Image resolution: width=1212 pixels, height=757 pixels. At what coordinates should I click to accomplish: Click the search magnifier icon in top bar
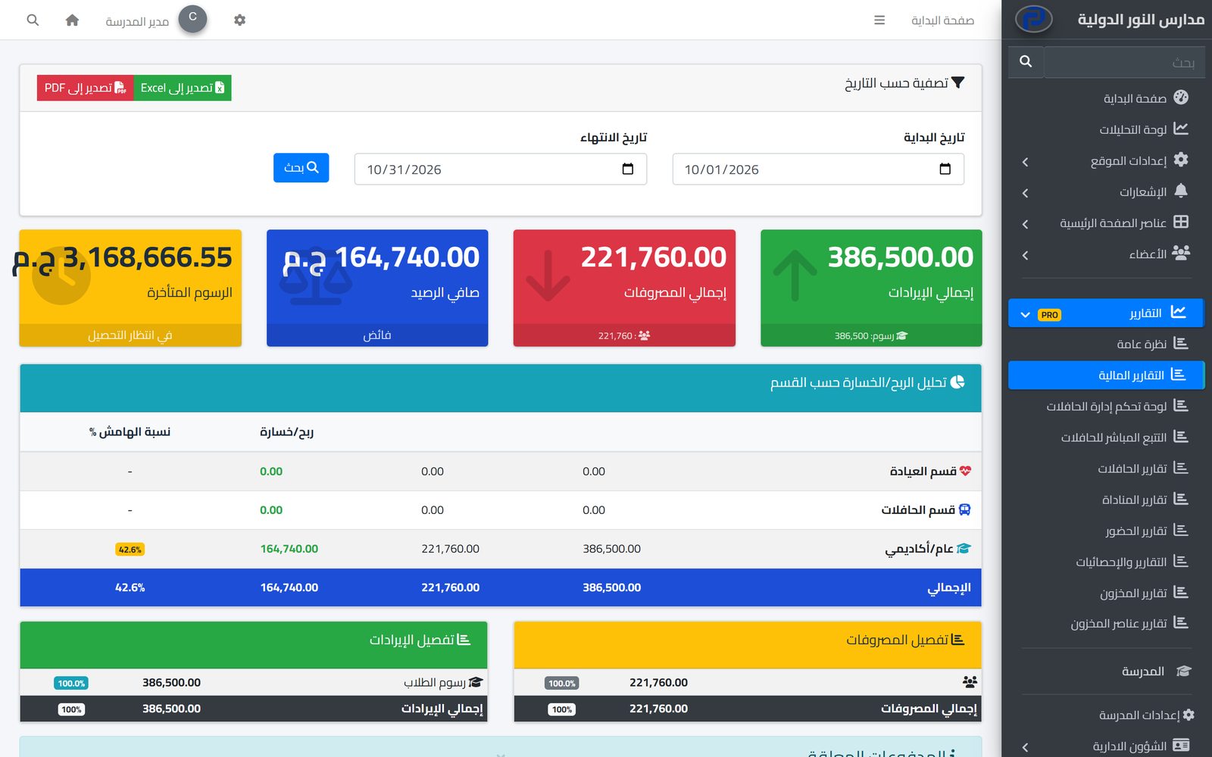coord(33,20)
